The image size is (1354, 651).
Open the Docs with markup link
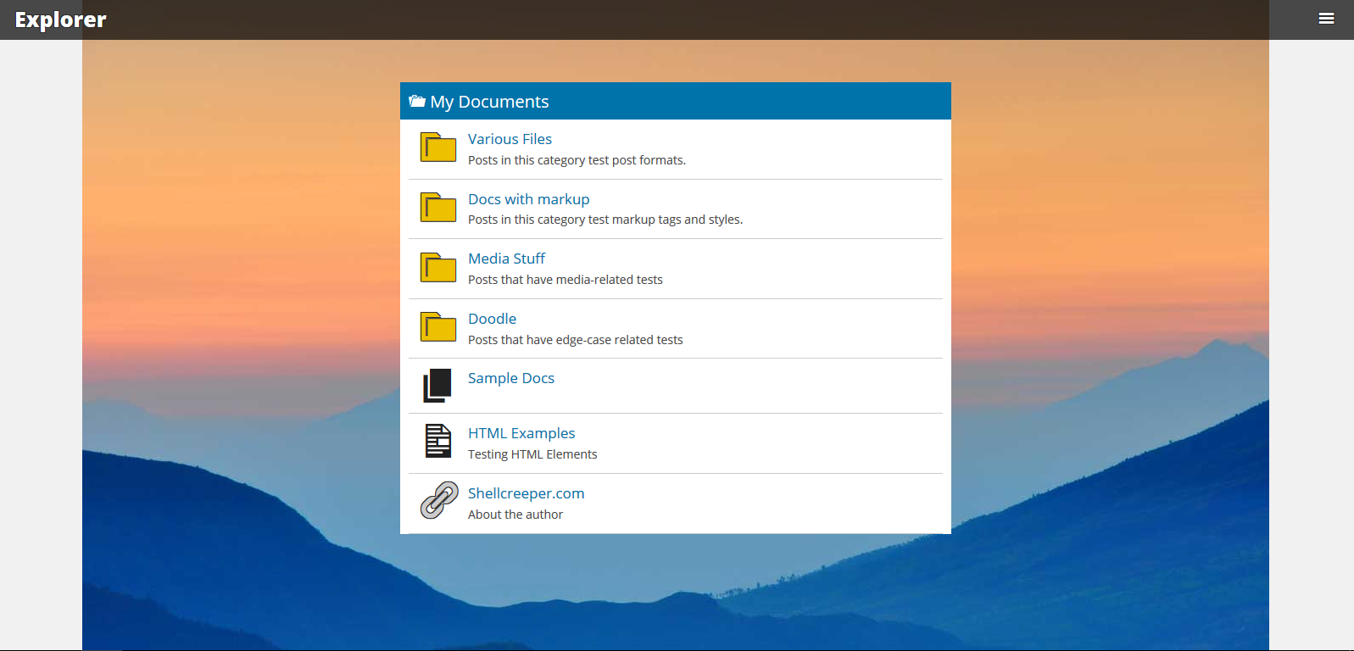(x=528, y=199)
